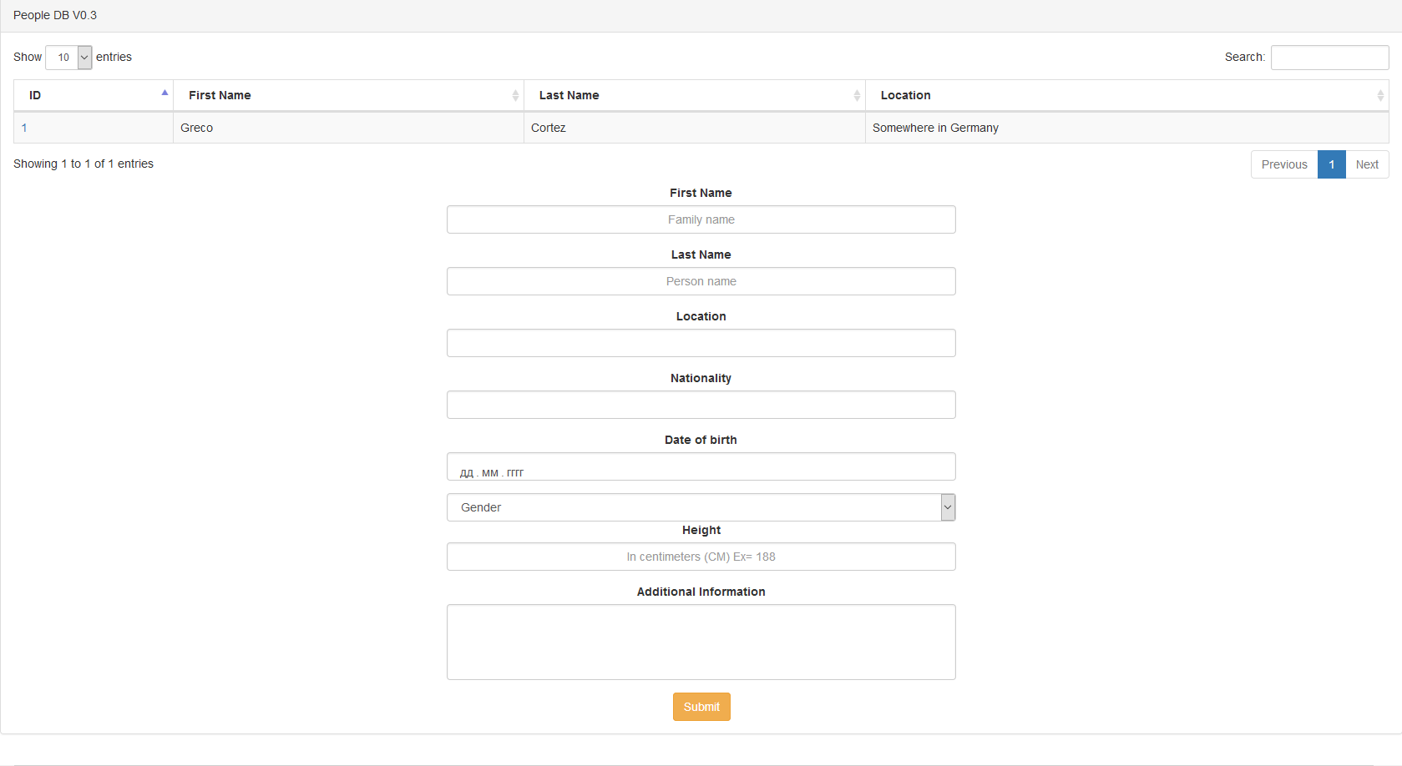Open the entries-per-page dropdown
Image resolution: width=1402 pixels, height=766 pixels.
pos(68,58)
